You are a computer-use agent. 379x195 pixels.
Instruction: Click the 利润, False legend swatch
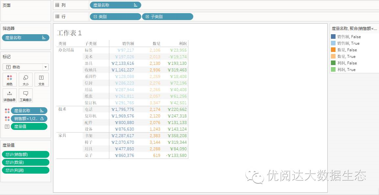(x=333, y=63)
